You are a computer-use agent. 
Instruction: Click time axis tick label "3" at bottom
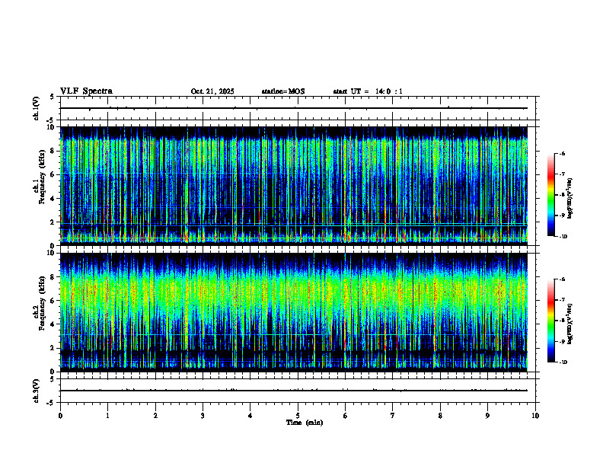coord(203,416)
